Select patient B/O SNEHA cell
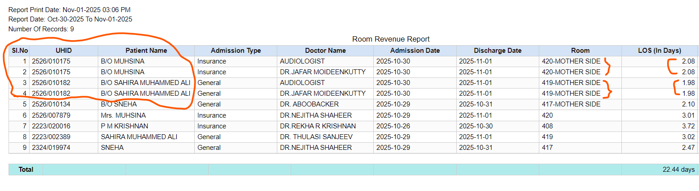The image size is (699, 191). pos(118,104)
